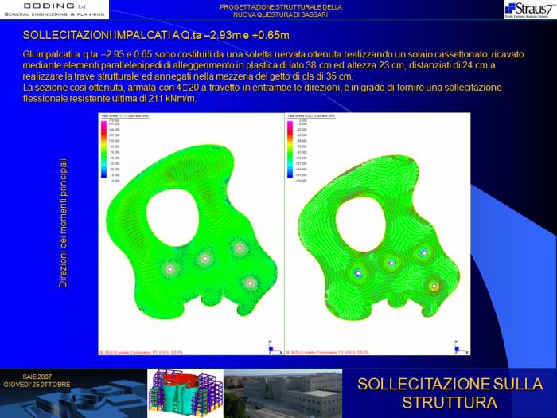Click the CODING S.r.l. company logo
The height and width of the screenshot is (418, 557).
point(54,10)
